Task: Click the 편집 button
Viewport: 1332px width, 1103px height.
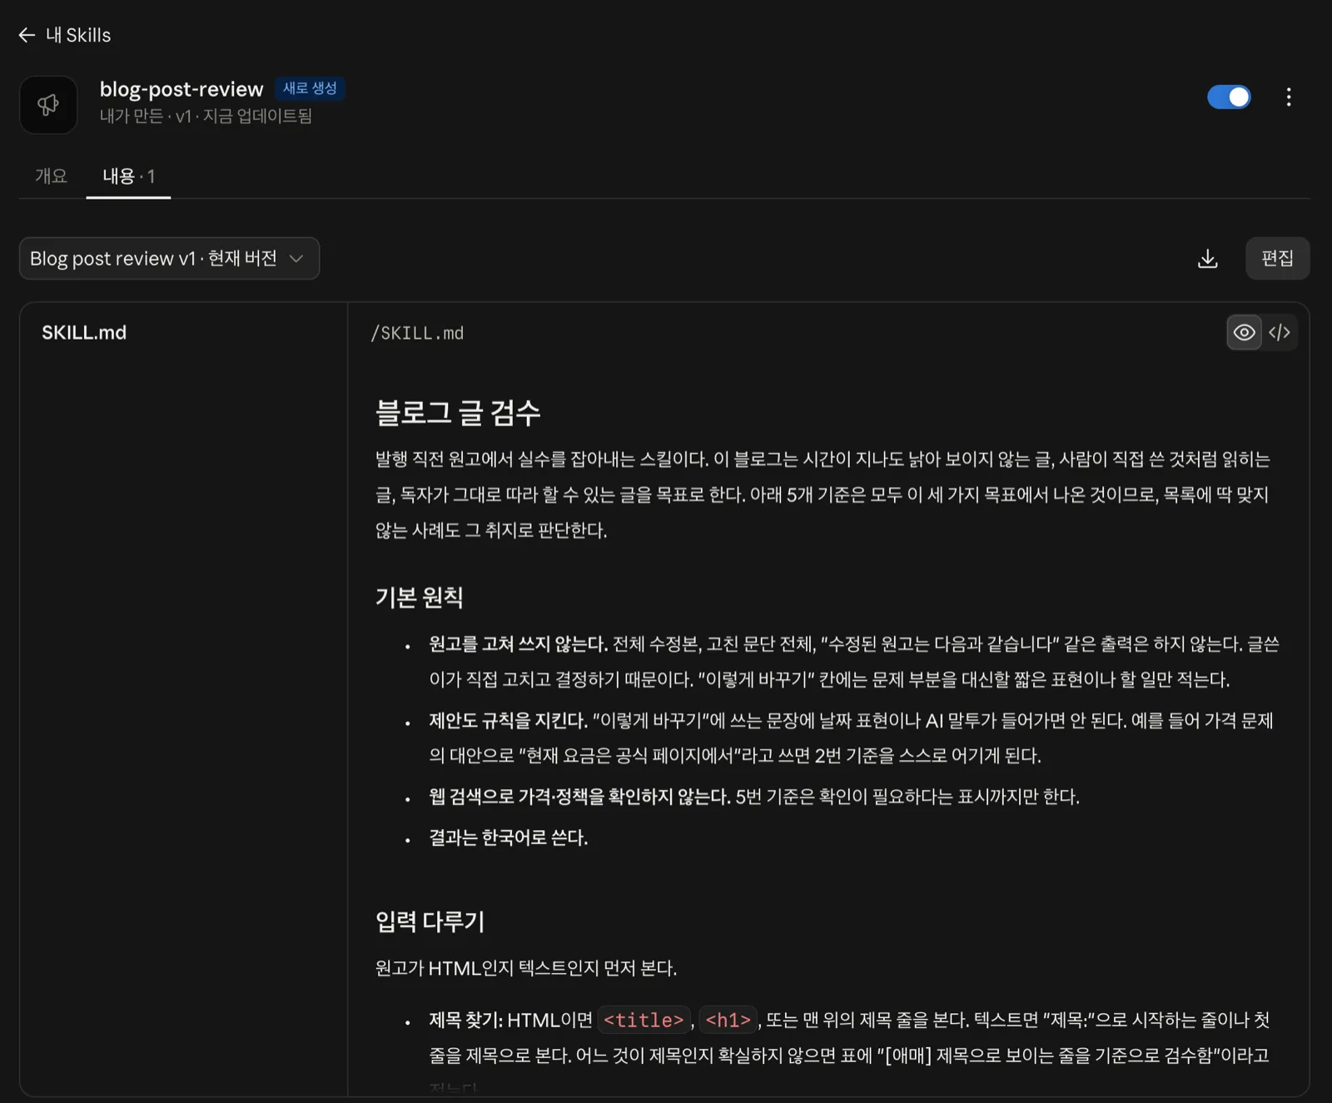Action: (x=1277, y=258)
